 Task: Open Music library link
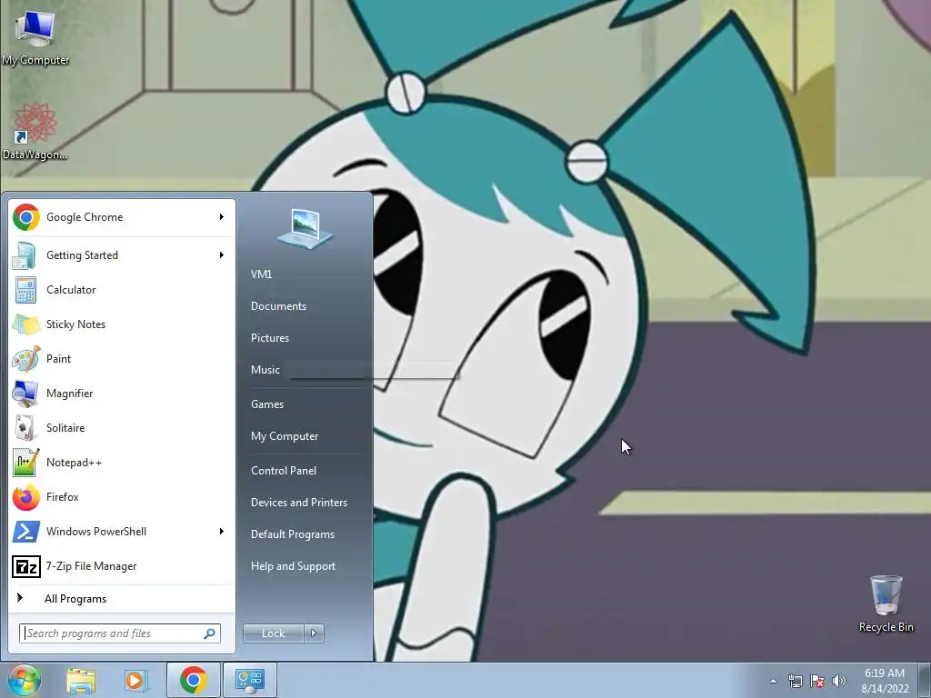tap(265, 370)
